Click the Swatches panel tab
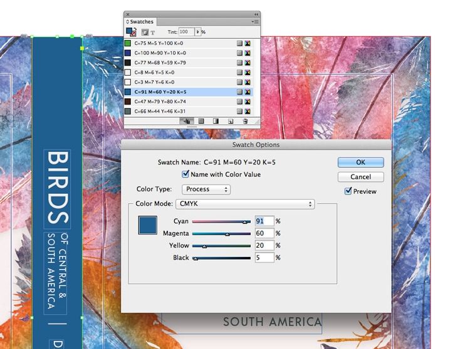This screenshot has height=349, width=470. point(140,22)
